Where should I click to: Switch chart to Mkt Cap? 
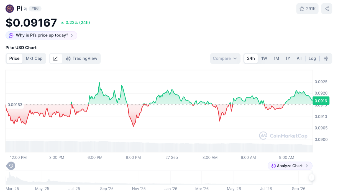tap(34, 59)
